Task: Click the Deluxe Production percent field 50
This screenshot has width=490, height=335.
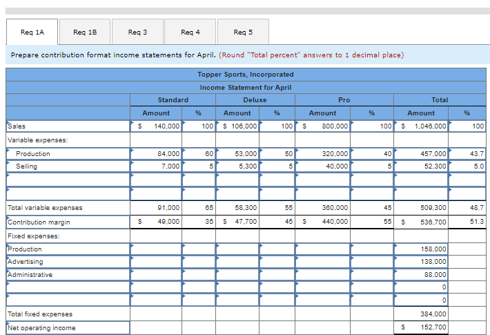Action: point(277,153)
